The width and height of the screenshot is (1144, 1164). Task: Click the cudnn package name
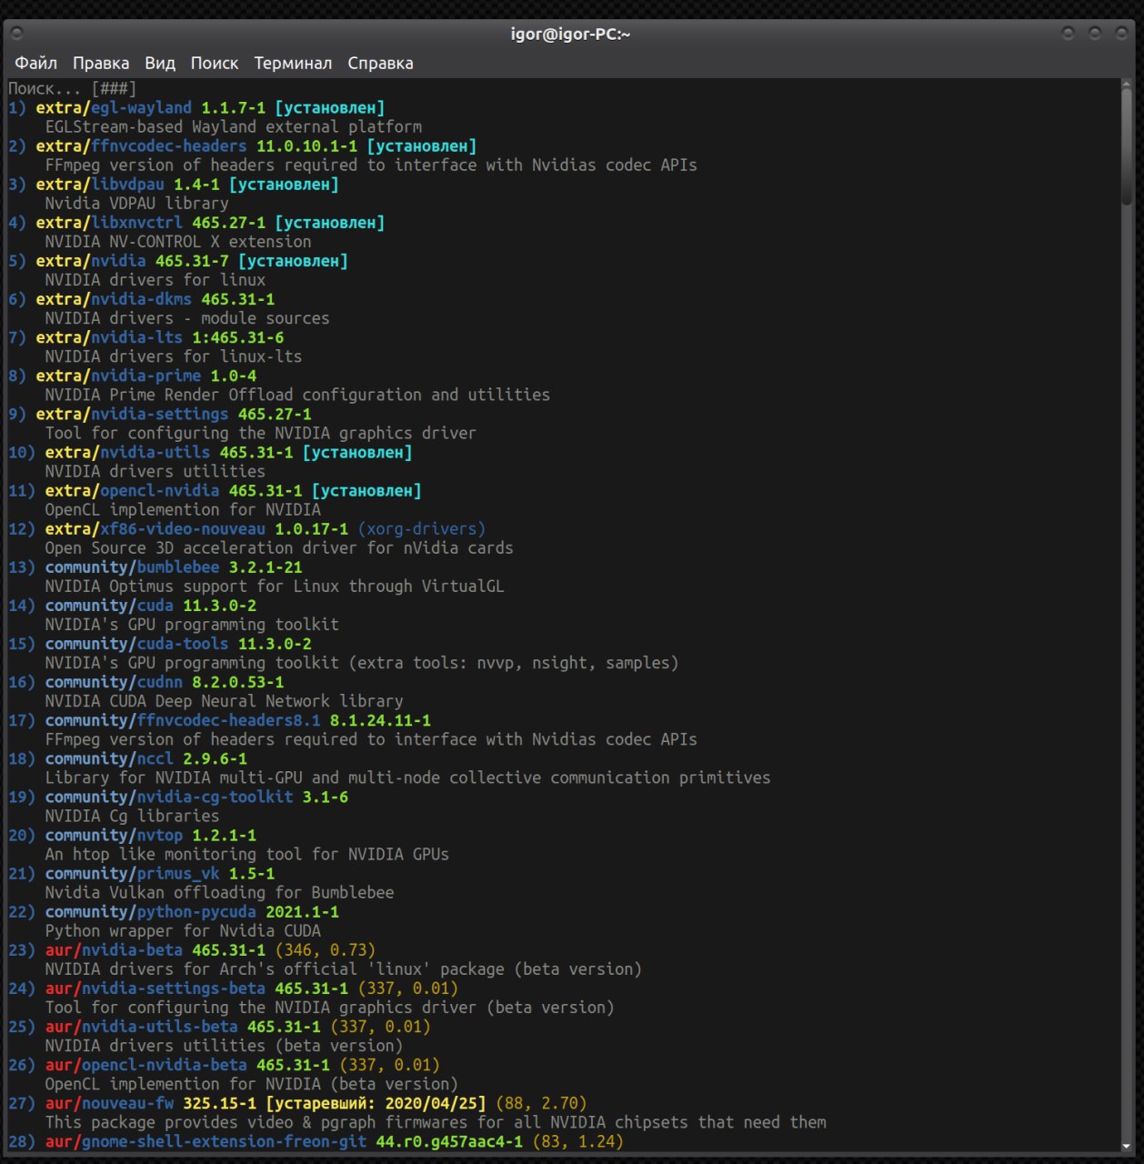[x=160, y=682]
